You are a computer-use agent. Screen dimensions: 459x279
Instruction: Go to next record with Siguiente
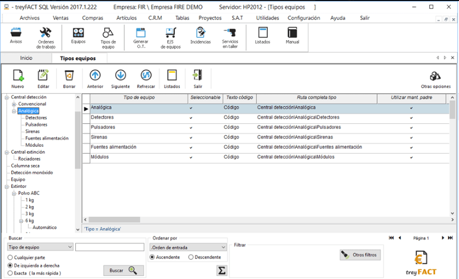[120, 75]
